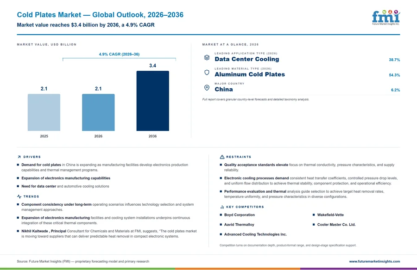Click the pulse icon next to Trends
417x270 pixels.
(19, 196)
